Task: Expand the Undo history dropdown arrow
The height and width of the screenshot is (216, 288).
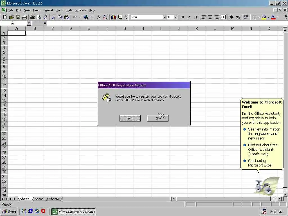Action: (80, 17)
